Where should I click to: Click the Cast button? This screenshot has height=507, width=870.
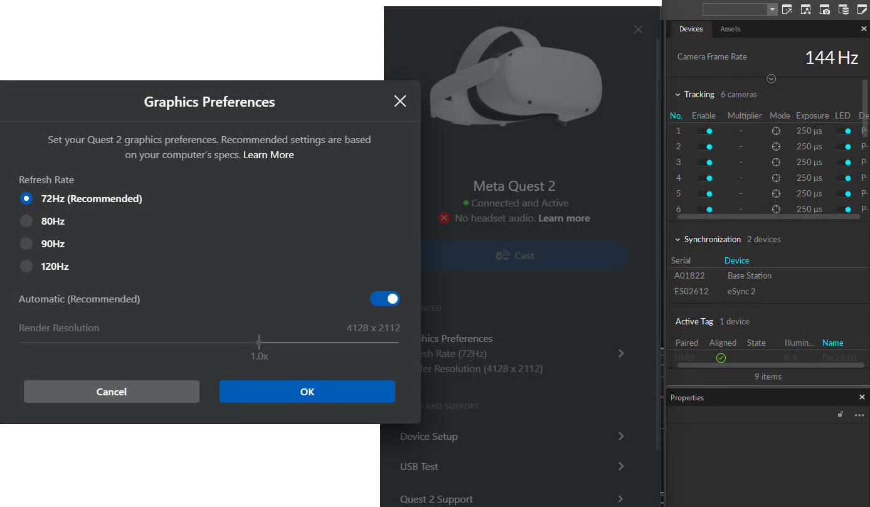click(x=516, y=255)
